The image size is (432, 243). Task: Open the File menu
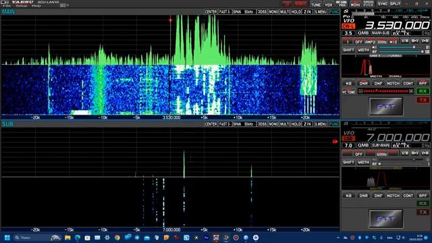pos(6,6)
